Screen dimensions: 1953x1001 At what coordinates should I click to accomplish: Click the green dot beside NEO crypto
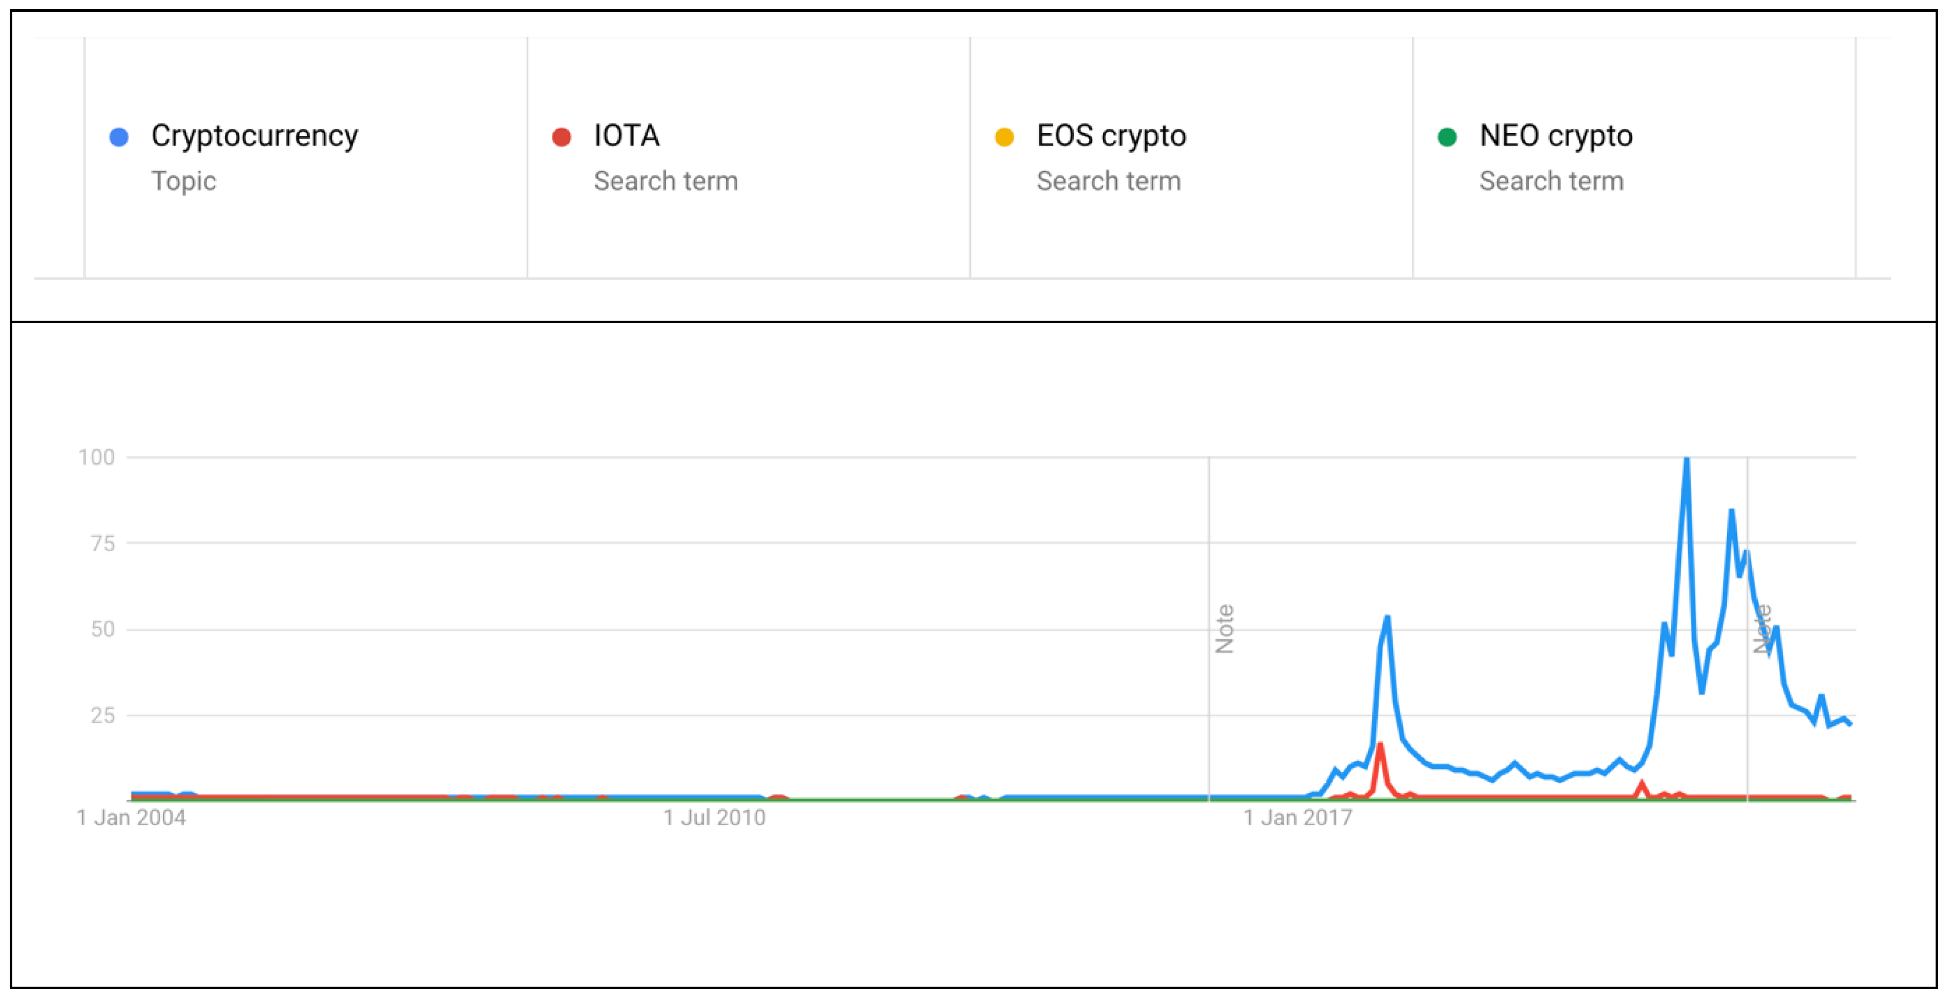click(x=1447, y=137)
